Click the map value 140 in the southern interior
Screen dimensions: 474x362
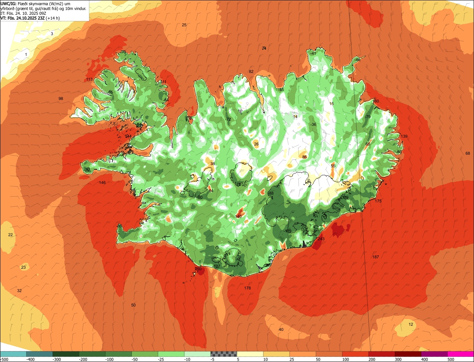pyautogui.click(x=238, y=217)
